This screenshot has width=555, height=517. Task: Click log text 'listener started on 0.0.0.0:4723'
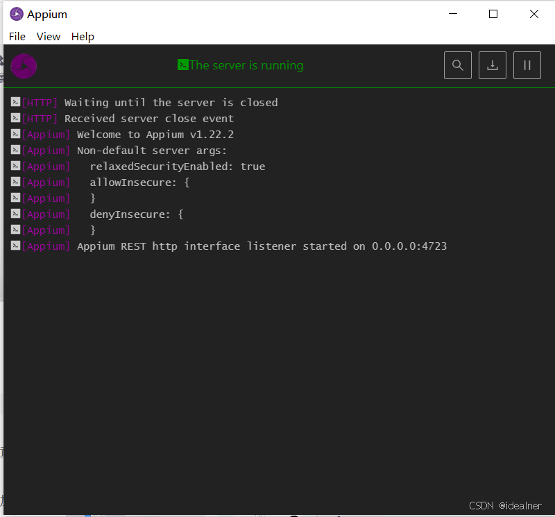(347, 246)
